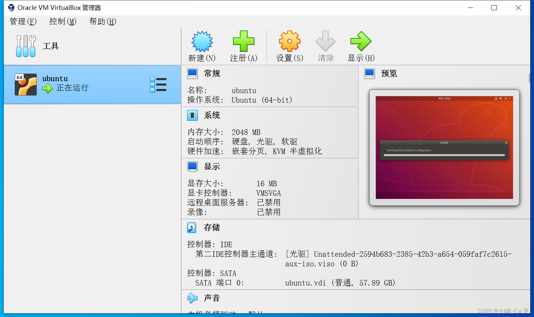Image resolution: width=534 pixels, height=317 pixels.
Task: Click the 嵌套分页, KVM 半虚拟化 value
Action: click(x=277, y=151)
